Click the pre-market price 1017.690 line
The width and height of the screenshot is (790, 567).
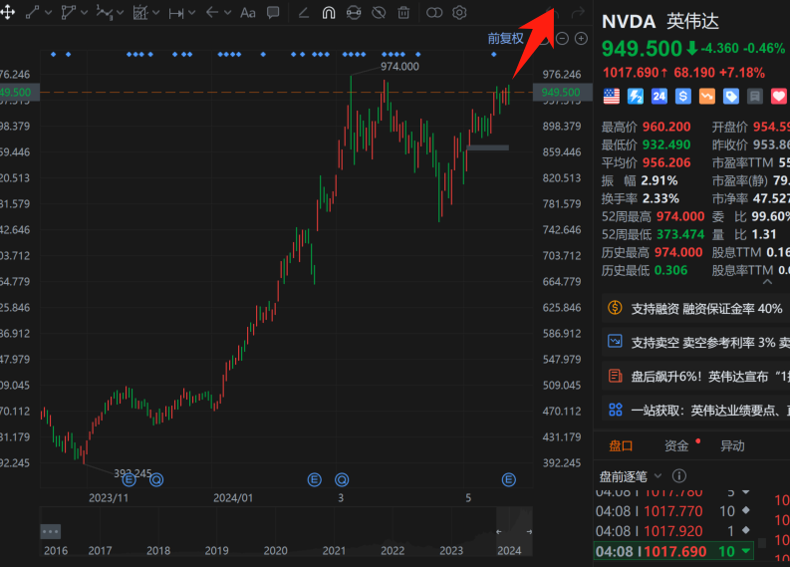coord(683,73)
